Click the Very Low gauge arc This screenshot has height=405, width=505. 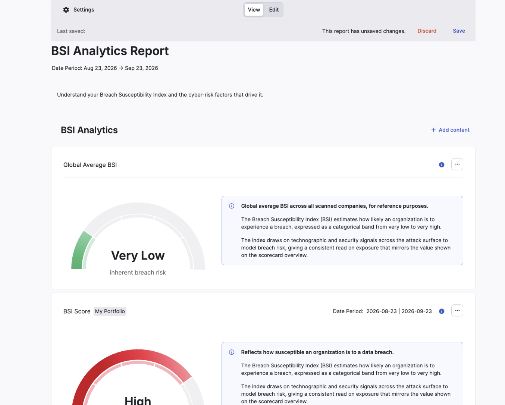point(82,250)
